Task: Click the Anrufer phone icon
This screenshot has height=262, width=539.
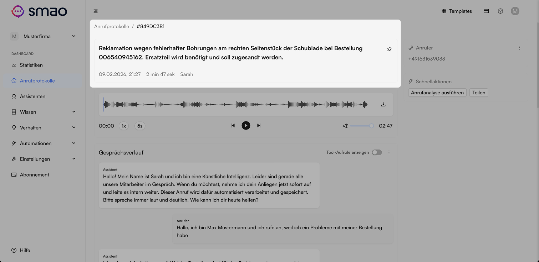Action: (x=411, y=48)
